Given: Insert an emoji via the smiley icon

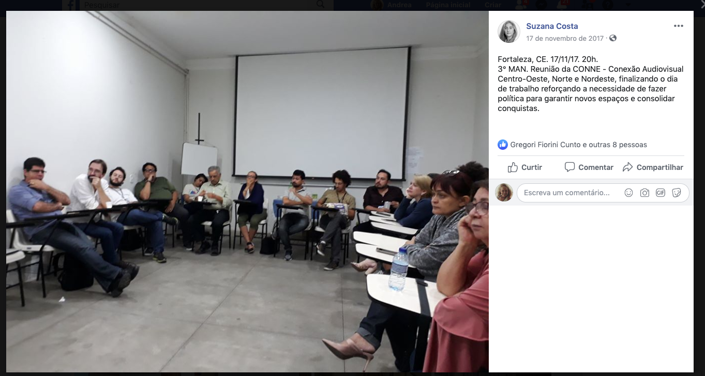Looking at the screenshot, I should click(x=628, y=193).
